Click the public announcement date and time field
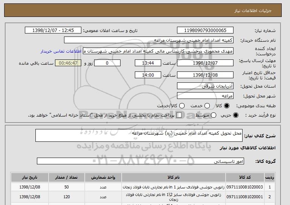 [55, 30]
